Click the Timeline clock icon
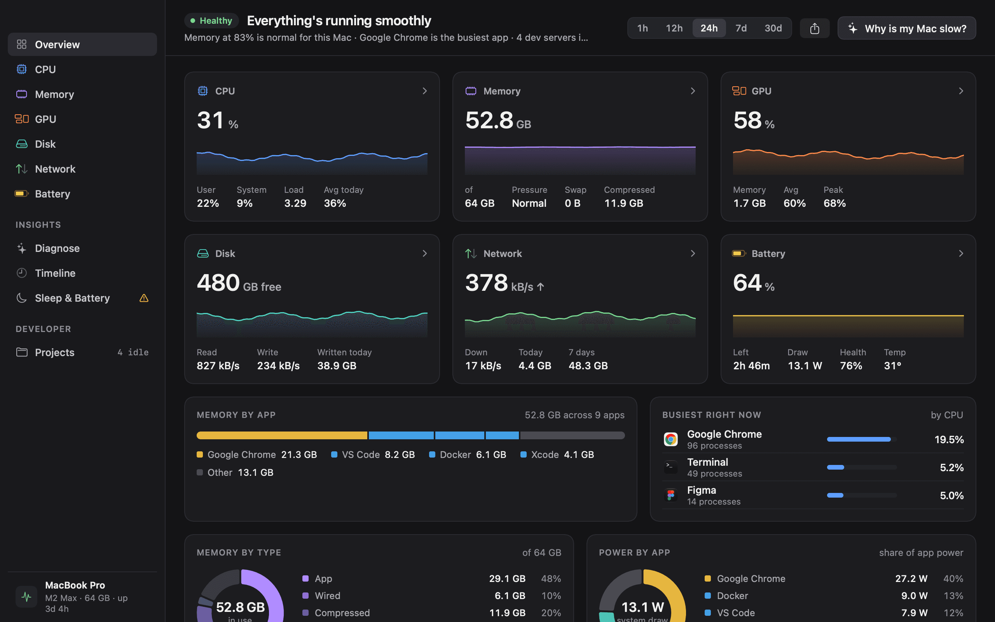This screenshot has height=622, width=995. 21,273
